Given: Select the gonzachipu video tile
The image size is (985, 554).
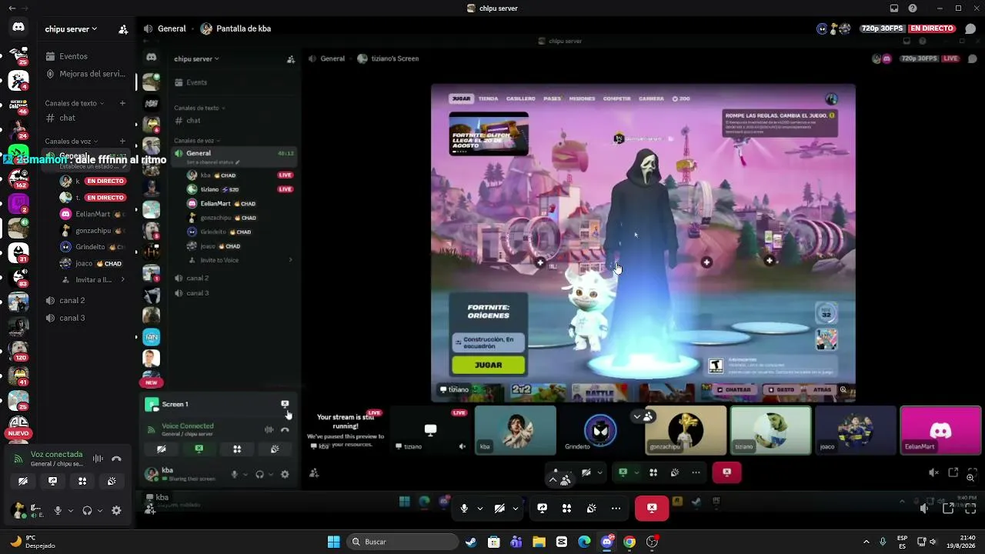Looking at the screenshot, I should [686, 430].
